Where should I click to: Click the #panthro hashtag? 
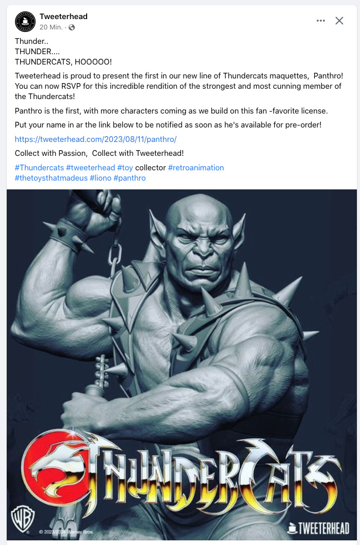[x=129, y=178]
